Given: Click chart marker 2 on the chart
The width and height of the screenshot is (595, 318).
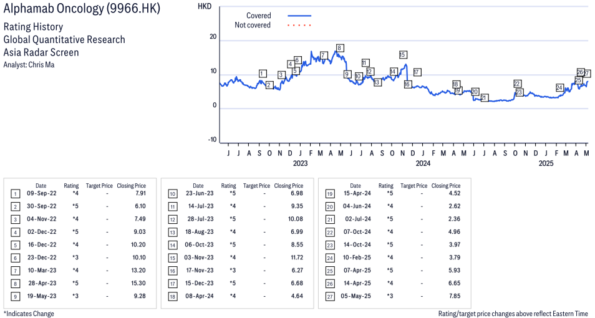Looking at the screenshot, I should (269, 85).
